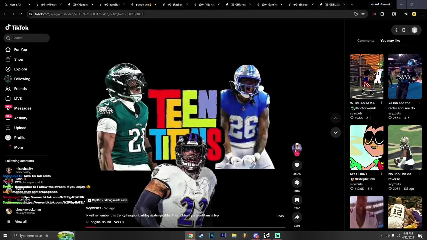Screen dimensions: 427x240
Task: Open misschasity_ following account
Action: tap(21, 170)
